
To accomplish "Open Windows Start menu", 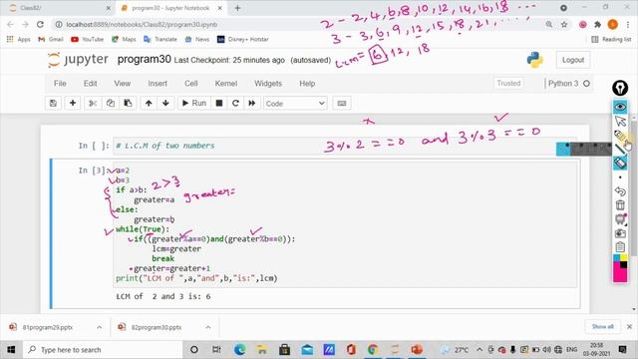I will [x=11, y=350].
